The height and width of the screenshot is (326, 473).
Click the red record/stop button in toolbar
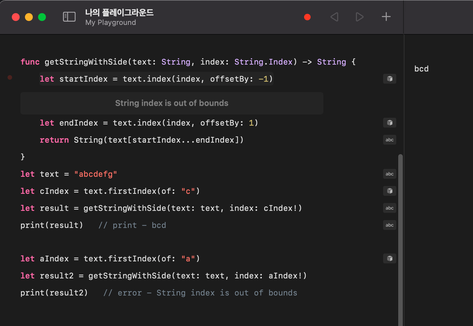point(307,17)
